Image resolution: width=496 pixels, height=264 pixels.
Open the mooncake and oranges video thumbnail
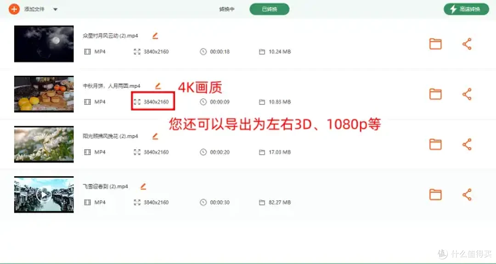(x=44, y=94)
